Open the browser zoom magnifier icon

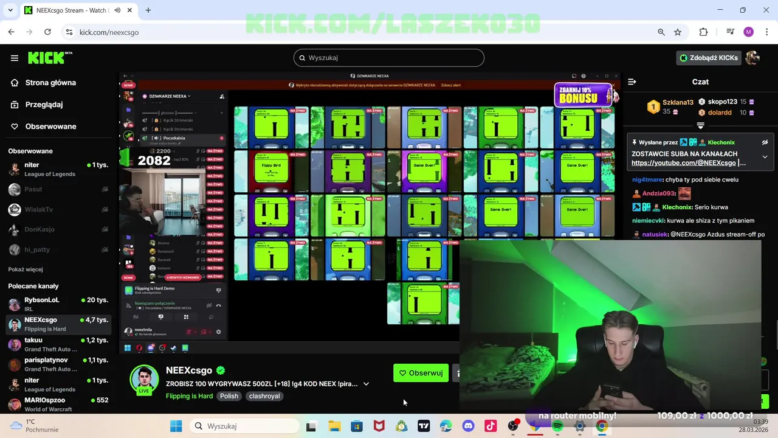[x=661, y=32]
